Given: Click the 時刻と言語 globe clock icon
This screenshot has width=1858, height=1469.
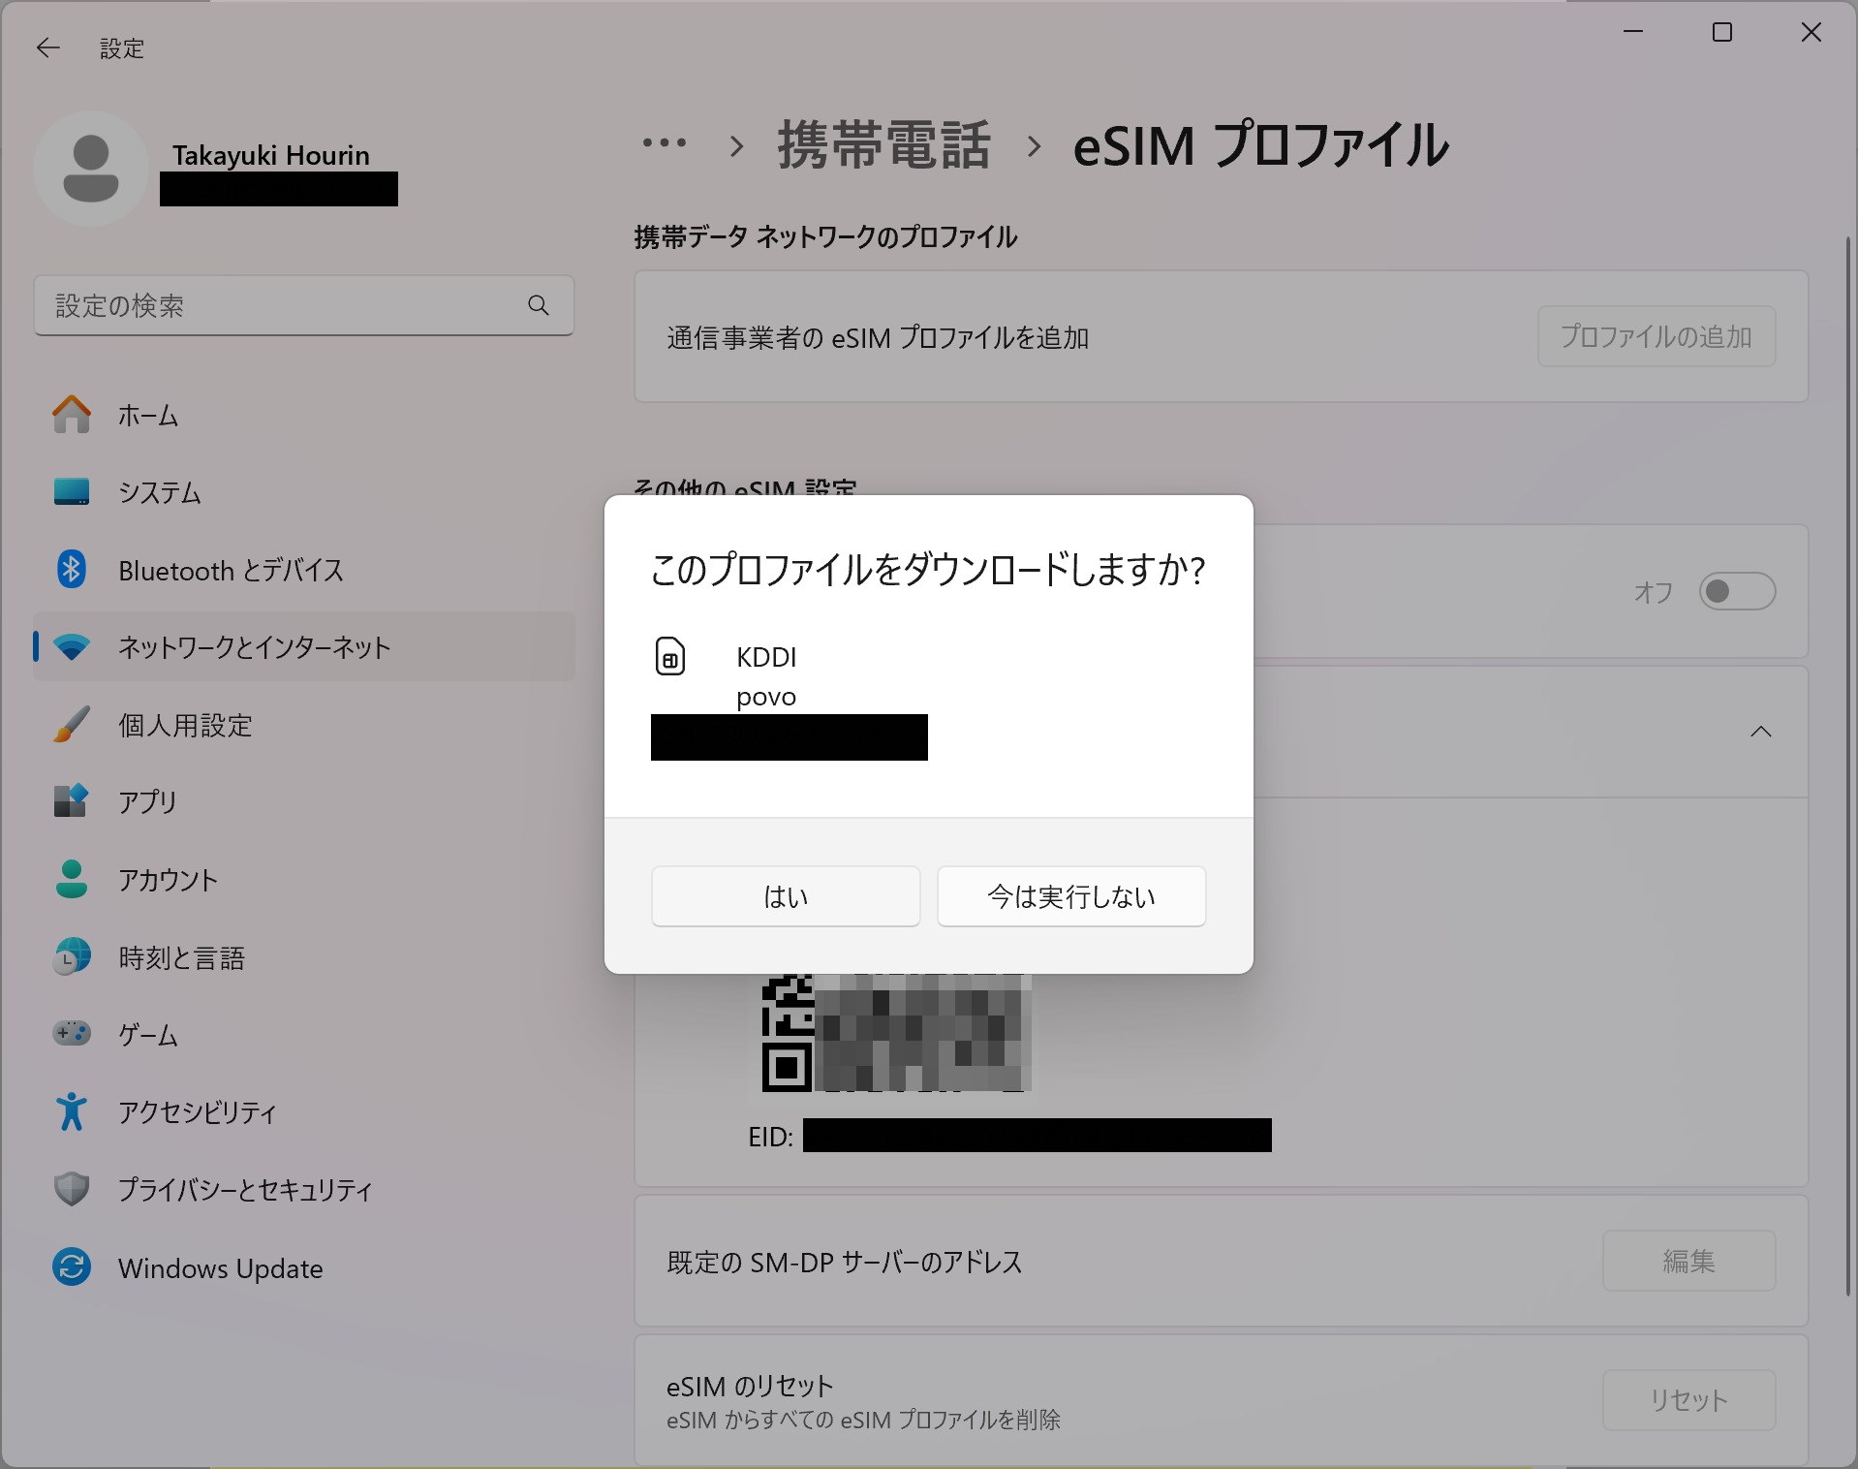Looking at the screenshot, I should (x=72, y=956).
